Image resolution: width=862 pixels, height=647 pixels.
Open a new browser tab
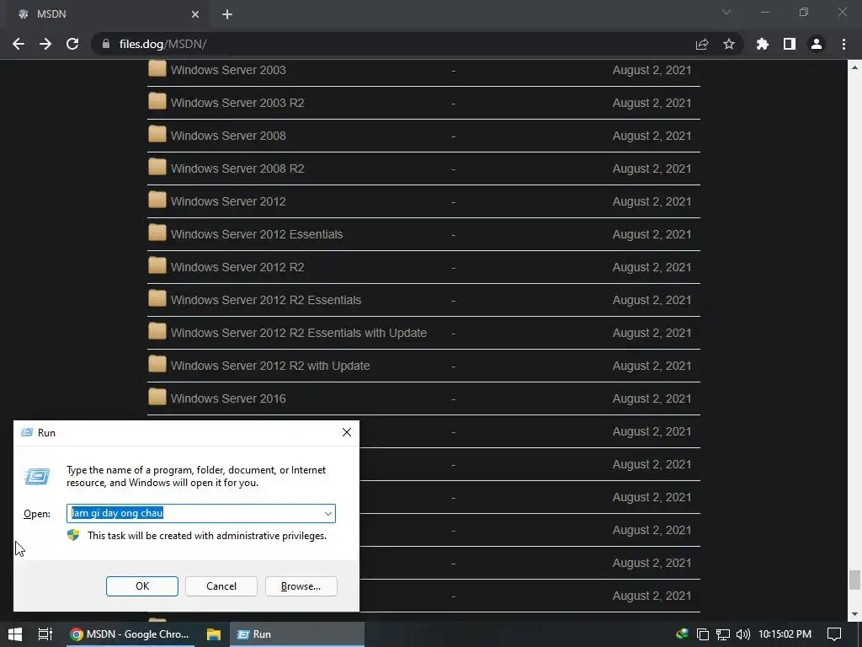click(227, 14)
